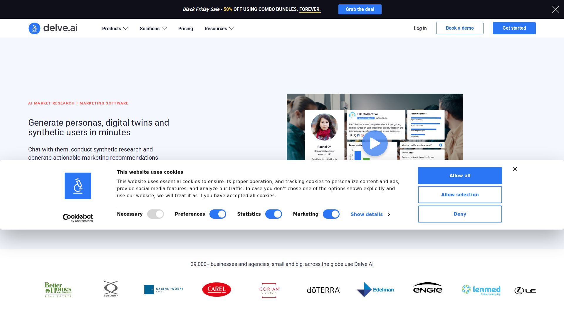Click the Better Homes and Gardens logo

[58, 290]
